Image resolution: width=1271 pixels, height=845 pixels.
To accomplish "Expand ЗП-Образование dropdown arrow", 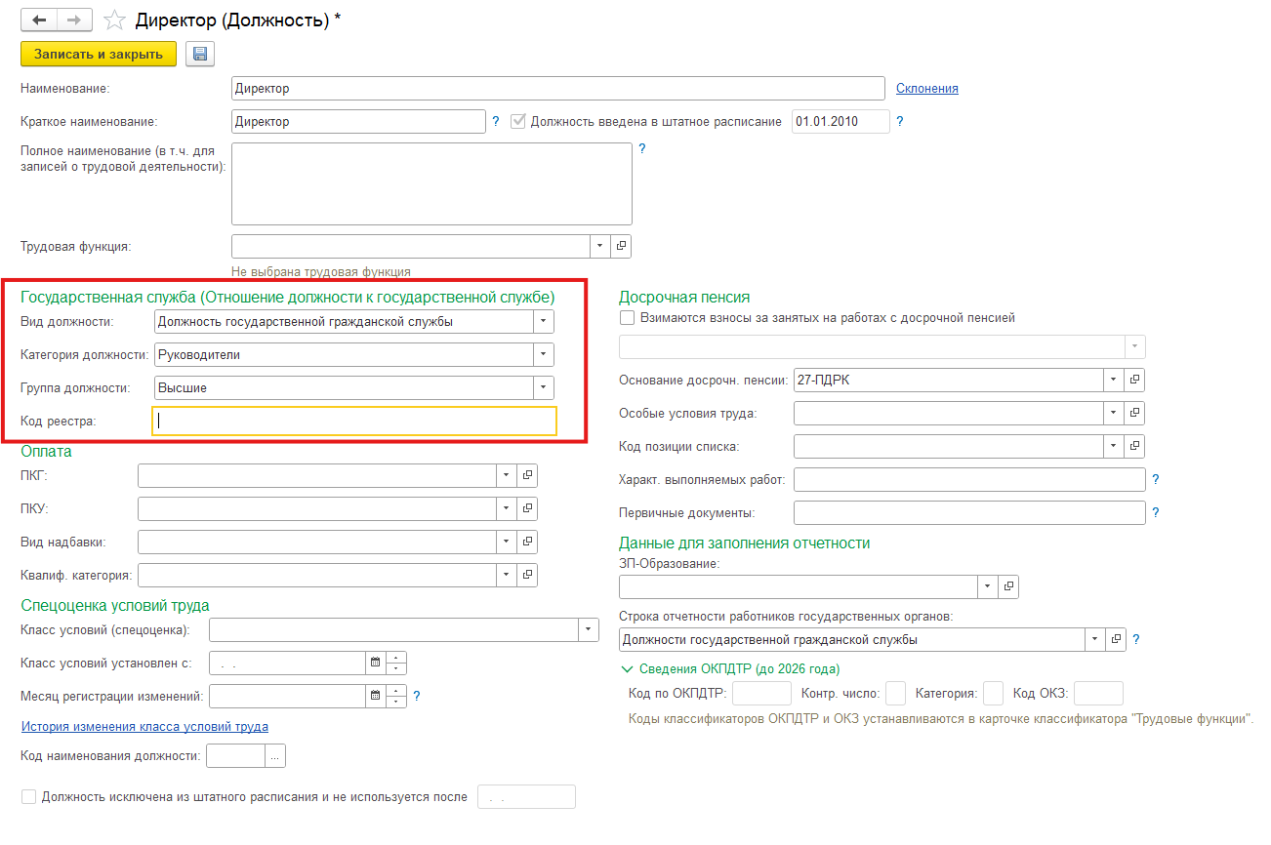I will click(x=987, y=586).
